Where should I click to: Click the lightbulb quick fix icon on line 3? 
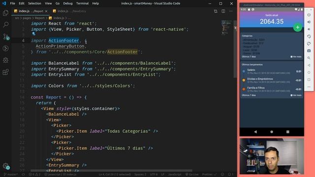(33, 34)
